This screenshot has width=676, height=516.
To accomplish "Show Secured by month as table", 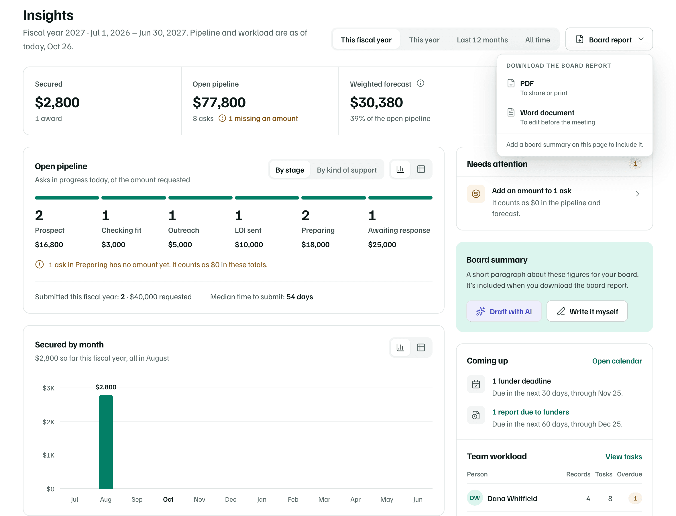I will tap(421, 347).
